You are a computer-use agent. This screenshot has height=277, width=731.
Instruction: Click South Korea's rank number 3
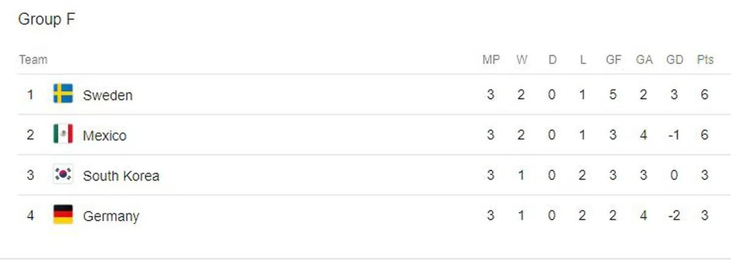coord(30,176)
